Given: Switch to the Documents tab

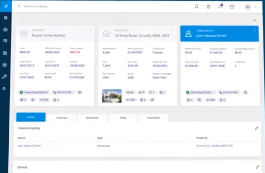Looking at the screenshot, I should 153,118.
